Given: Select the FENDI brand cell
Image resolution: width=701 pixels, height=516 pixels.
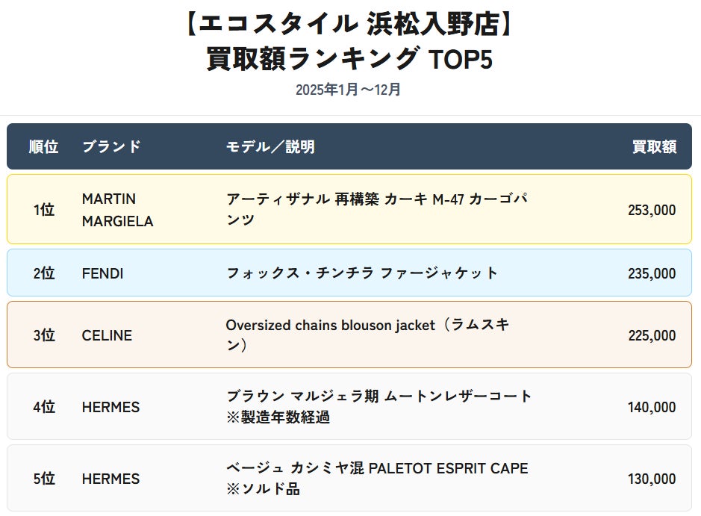Looking at the screenshot, I should click(x=102, y=273).
